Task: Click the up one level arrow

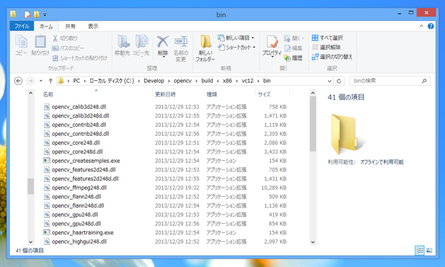Action: pos(51,81)
